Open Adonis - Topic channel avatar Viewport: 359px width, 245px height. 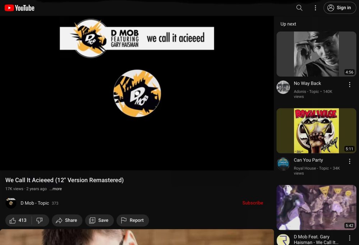pyautogui.click(x=283, y=87)
